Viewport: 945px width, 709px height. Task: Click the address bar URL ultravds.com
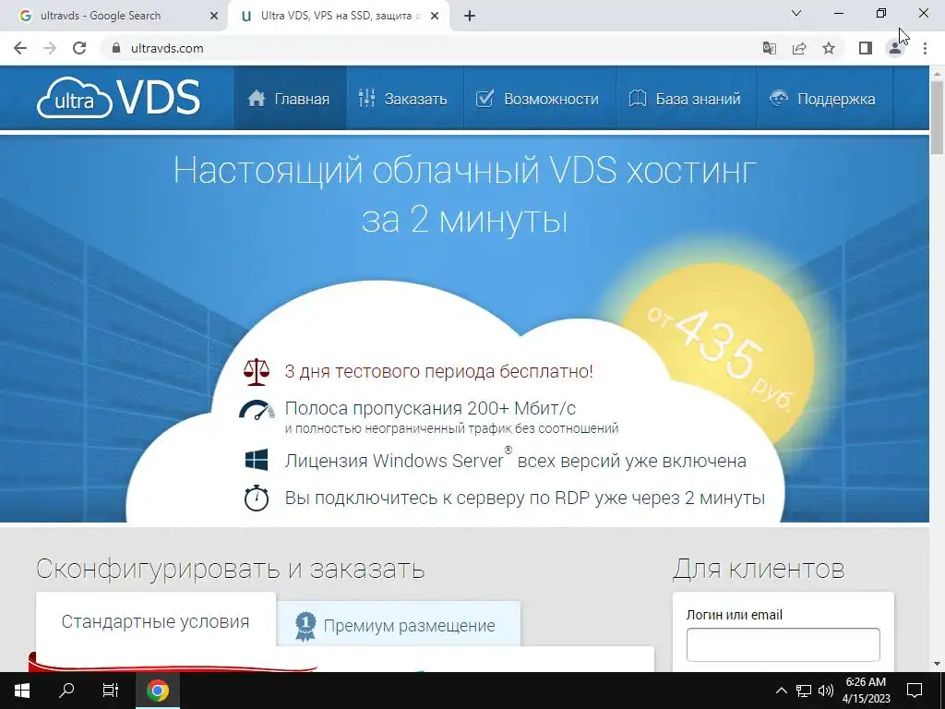167,48
